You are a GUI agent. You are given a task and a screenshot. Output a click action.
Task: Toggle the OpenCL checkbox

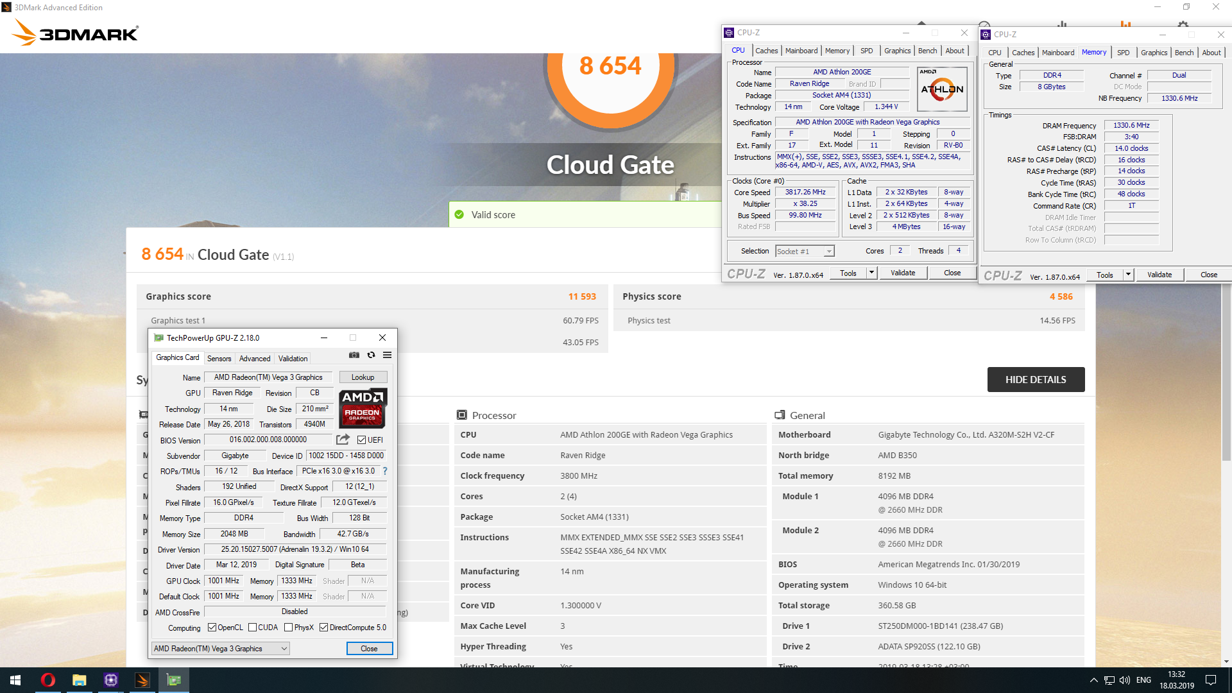(x=212, y=628)
